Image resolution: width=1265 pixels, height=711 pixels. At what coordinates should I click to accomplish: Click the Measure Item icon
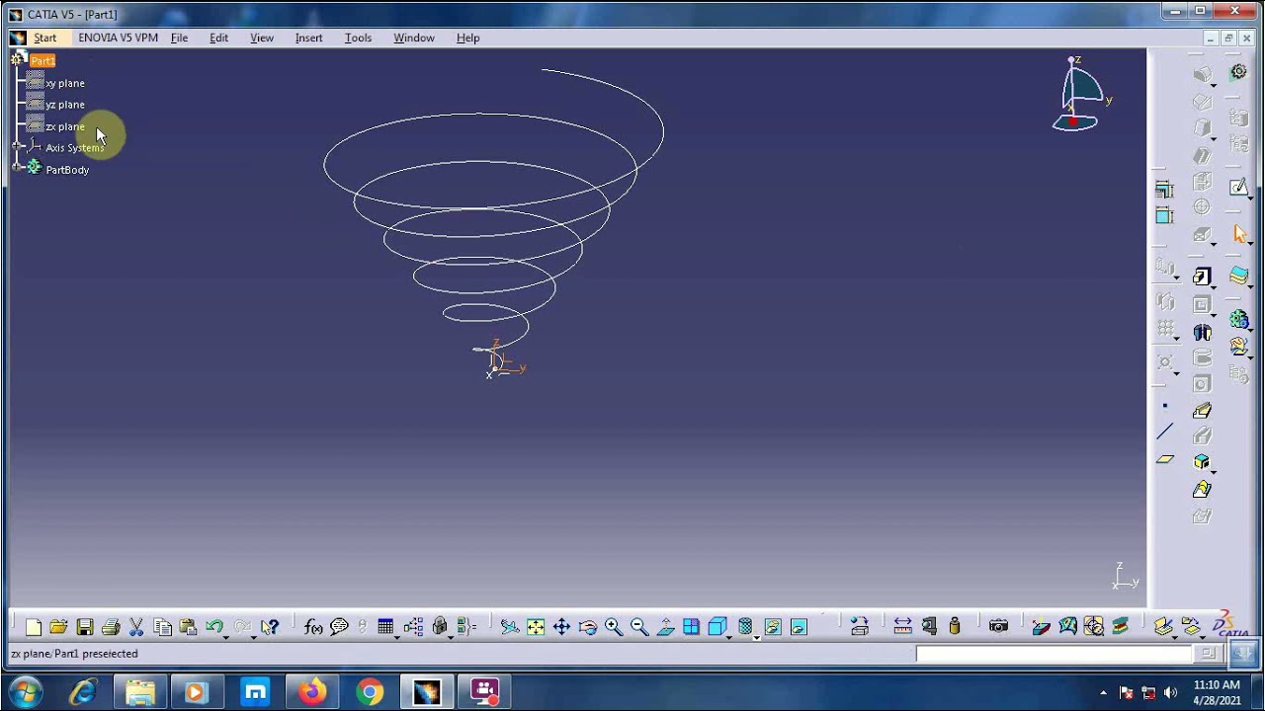929,626
